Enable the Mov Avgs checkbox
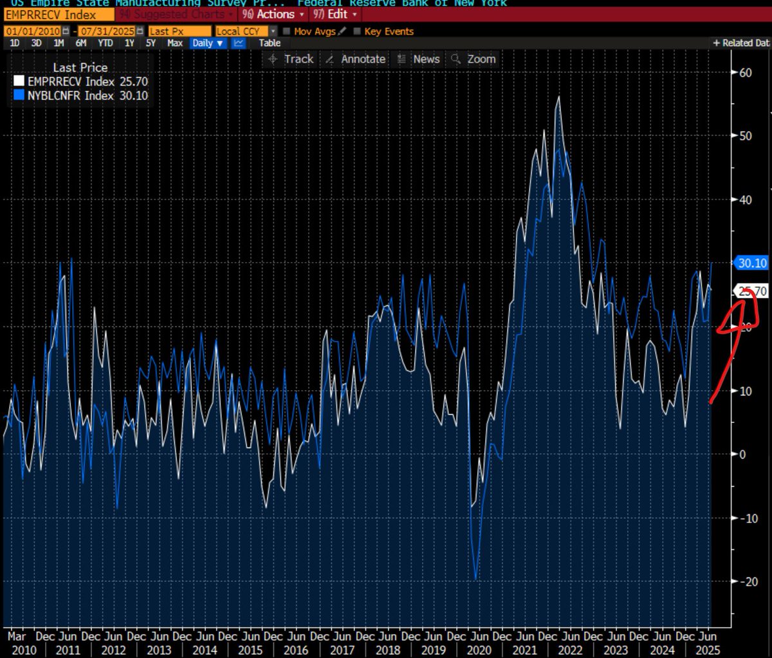 pyautogui.click(x=287, y=31)
